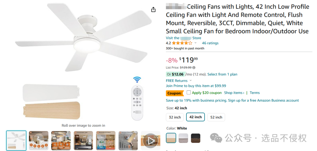Select the 32 inch size option
Viewport: 317px width, 151px height.
tap(175, 117)
